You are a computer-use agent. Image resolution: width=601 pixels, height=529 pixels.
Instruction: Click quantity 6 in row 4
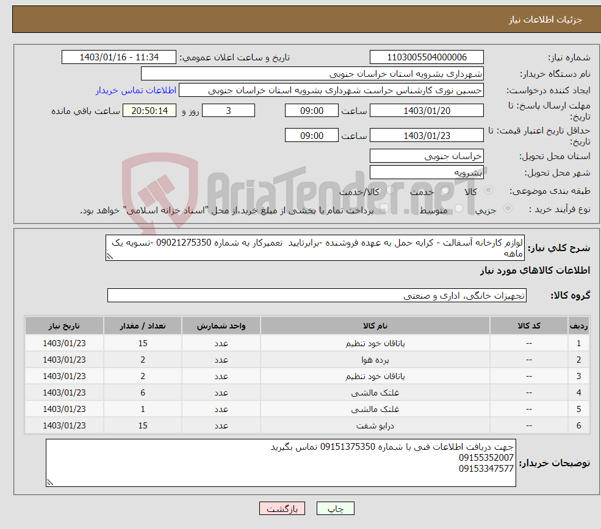143,392
